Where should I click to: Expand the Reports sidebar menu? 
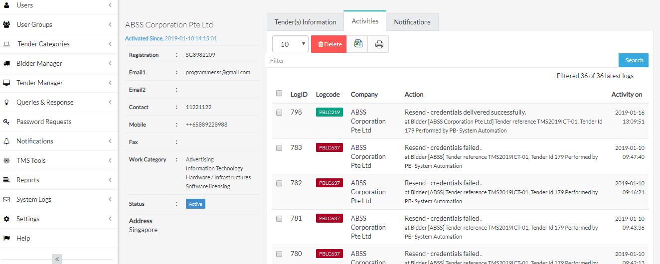click(x=28, y=180)
